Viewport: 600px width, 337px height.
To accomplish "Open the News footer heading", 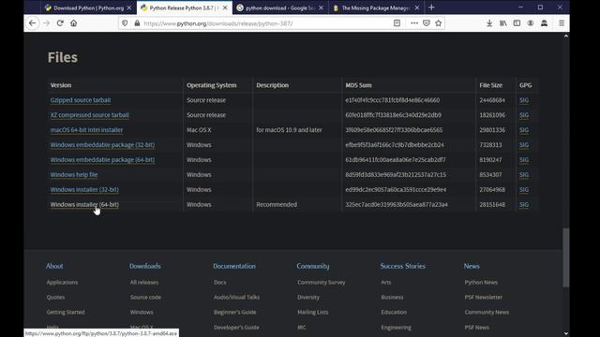I will pyautogui.click(x=472, y=266).
